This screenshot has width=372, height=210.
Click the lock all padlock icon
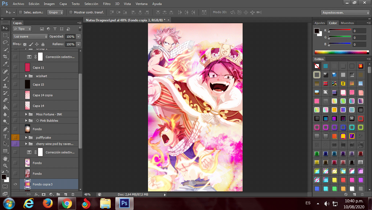(43, 44)
